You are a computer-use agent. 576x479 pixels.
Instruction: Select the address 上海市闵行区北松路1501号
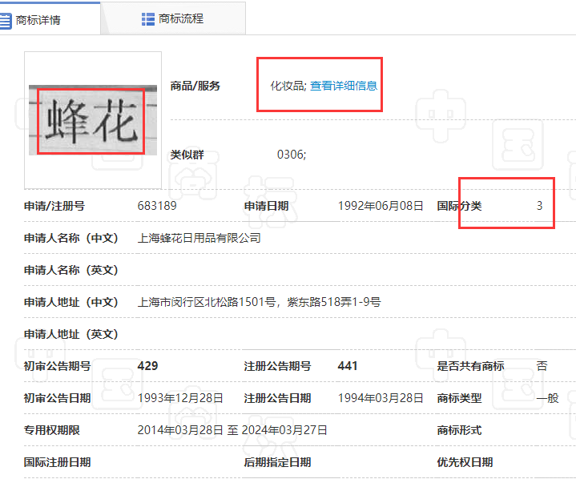pos(207,302)
